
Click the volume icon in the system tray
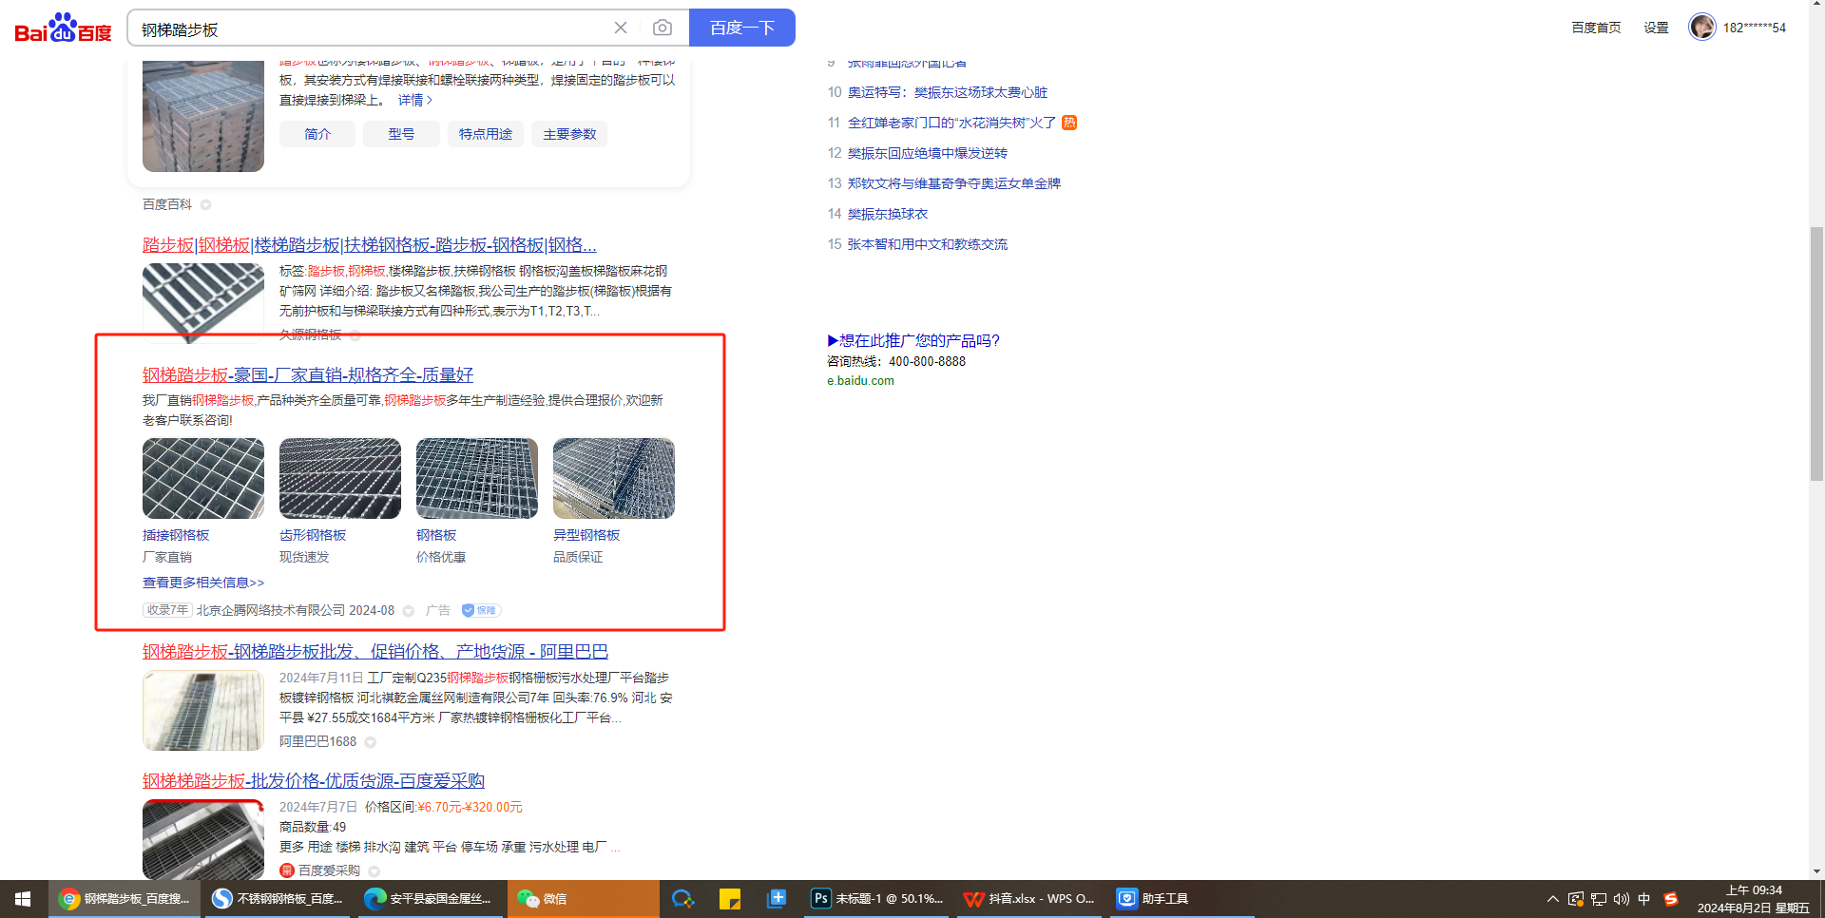1621,899
